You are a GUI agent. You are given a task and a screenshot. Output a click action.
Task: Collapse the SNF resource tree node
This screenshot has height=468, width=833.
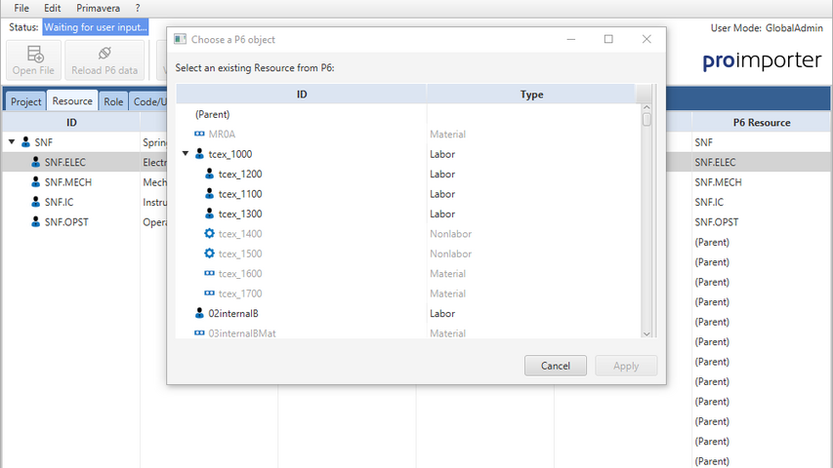(12, 142)
